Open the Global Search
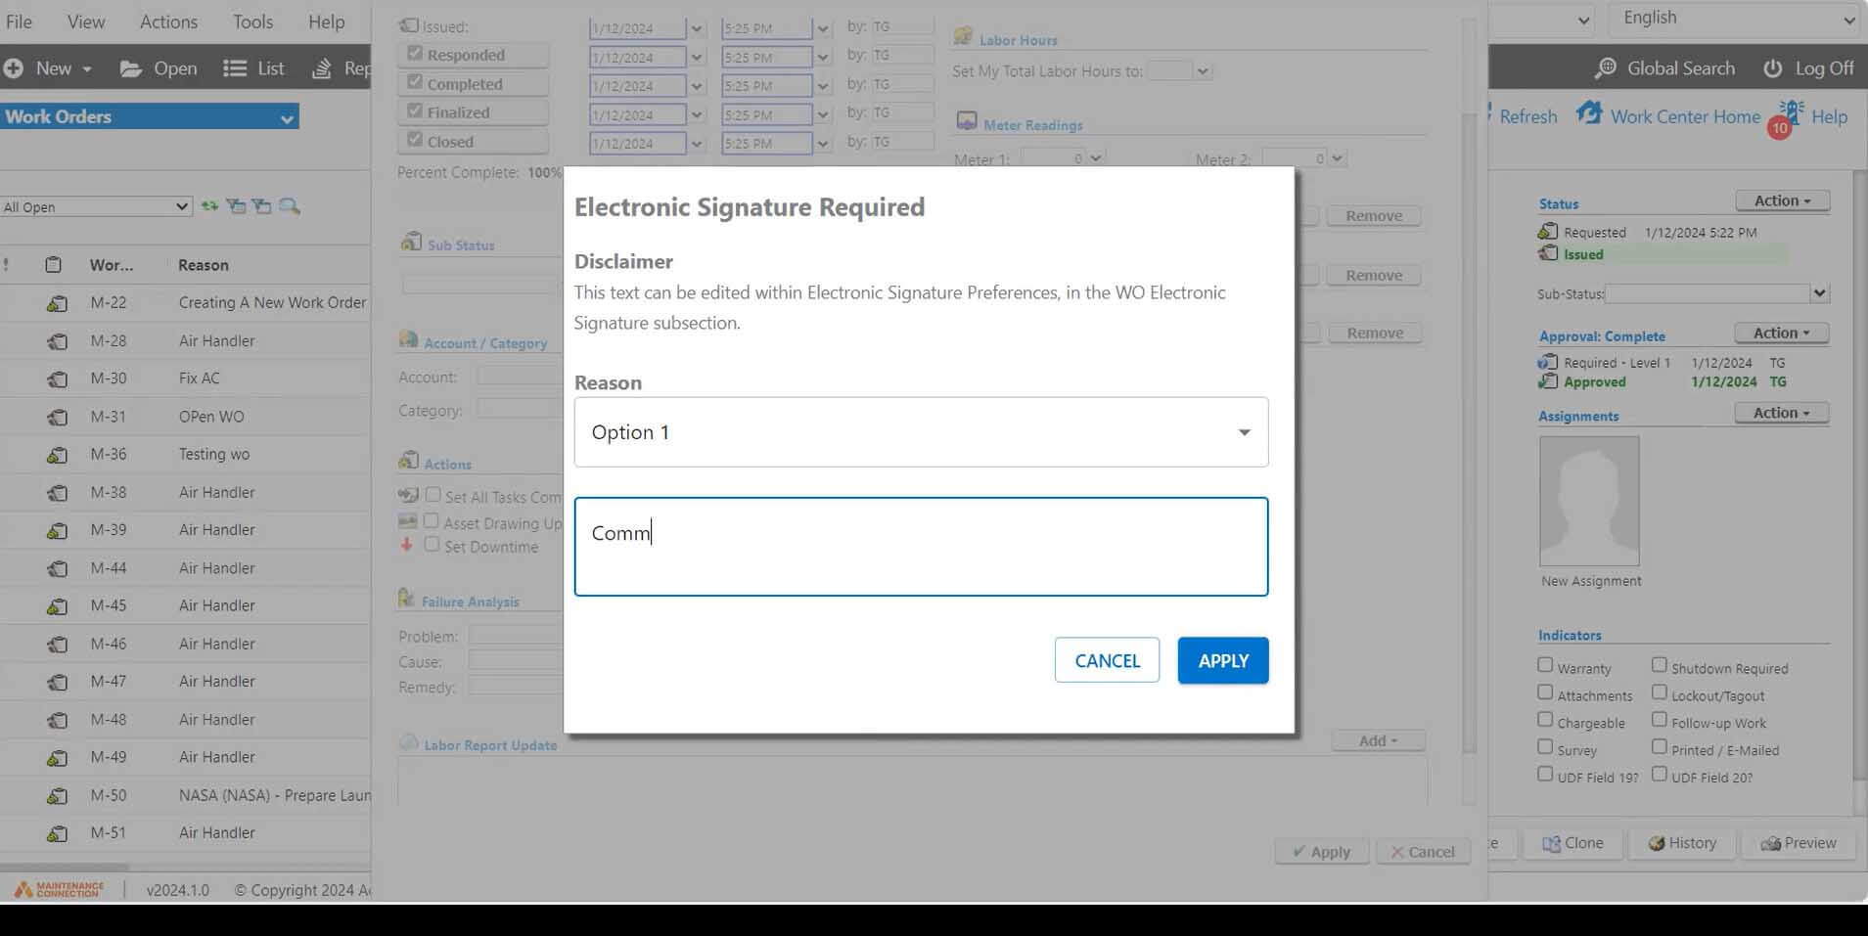This screenshot has width=1868, height=936. coord(1664,67)
